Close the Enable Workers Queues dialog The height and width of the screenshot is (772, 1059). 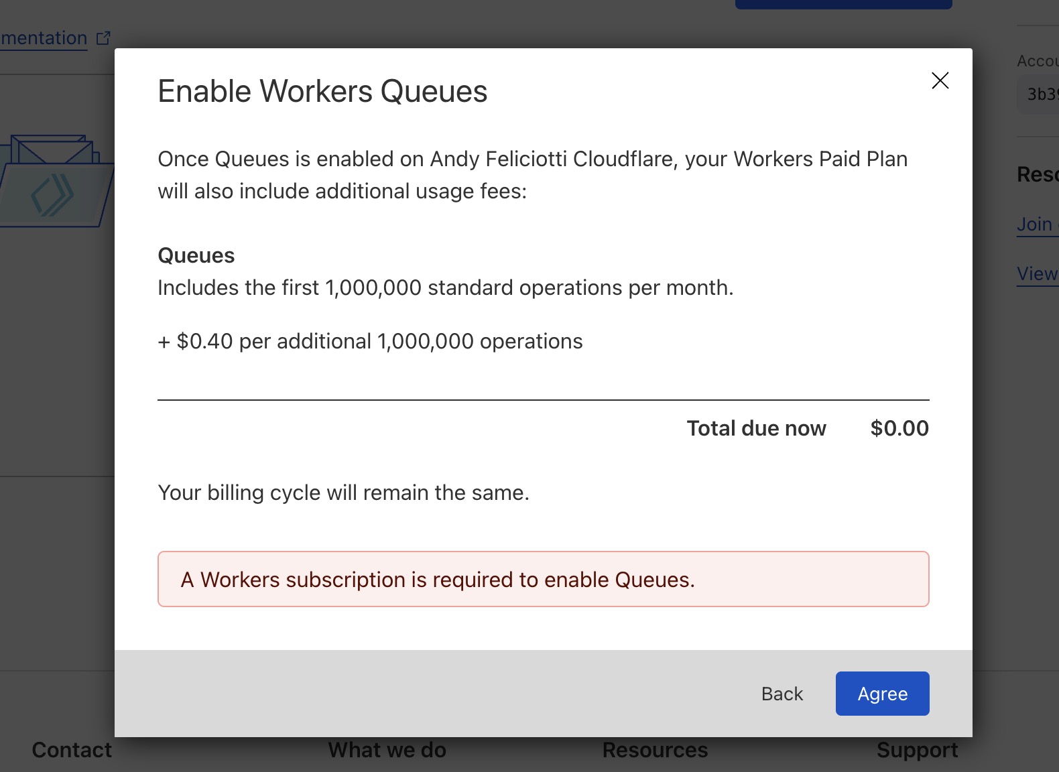click(x=940, y=81)
